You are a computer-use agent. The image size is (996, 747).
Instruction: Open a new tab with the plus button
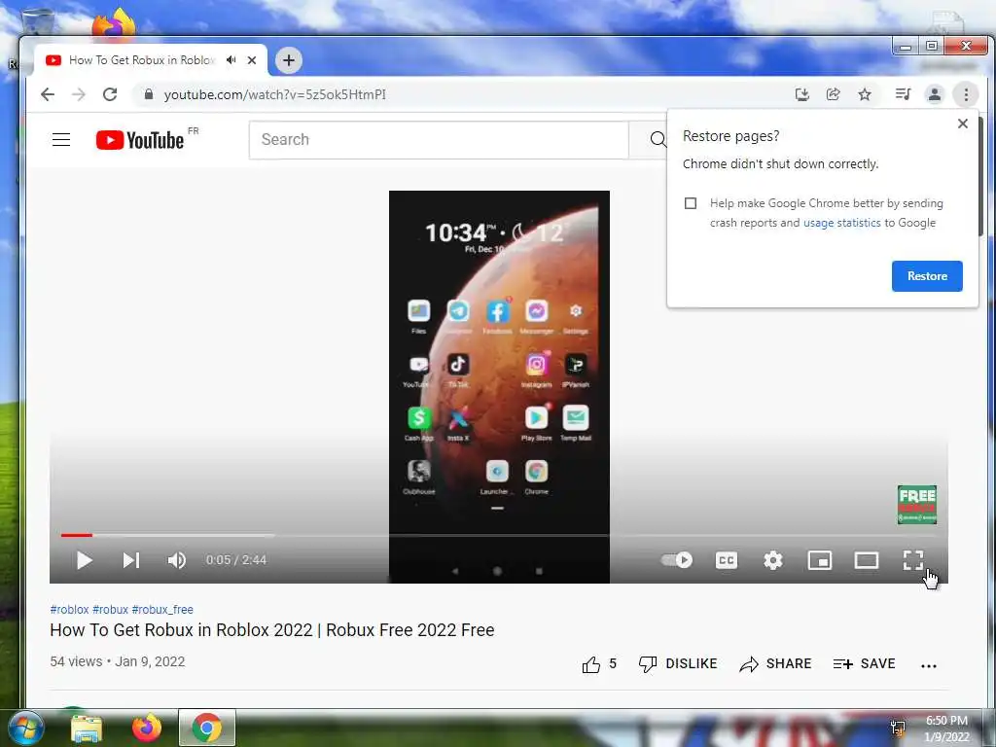(x=288, y=60)
